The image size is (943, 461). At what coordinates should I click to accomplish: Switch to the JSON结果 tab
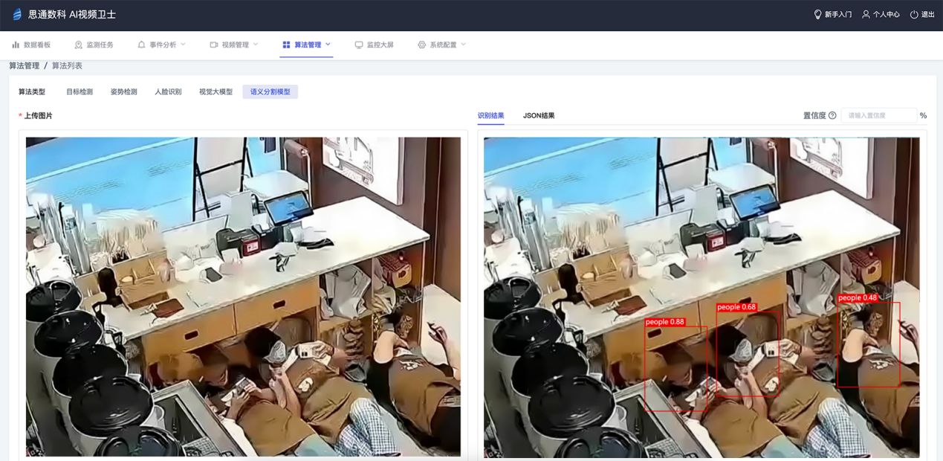(539, 115)
